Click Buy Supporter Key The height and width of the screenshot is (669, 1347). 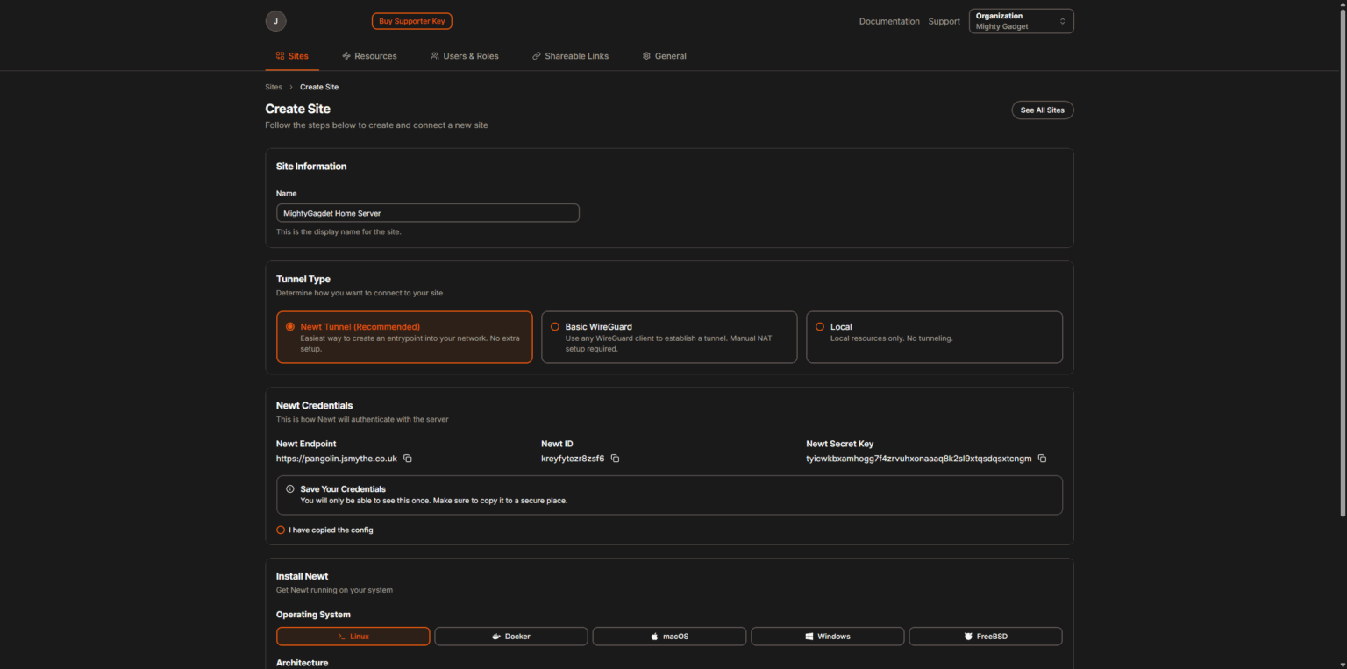411,20
